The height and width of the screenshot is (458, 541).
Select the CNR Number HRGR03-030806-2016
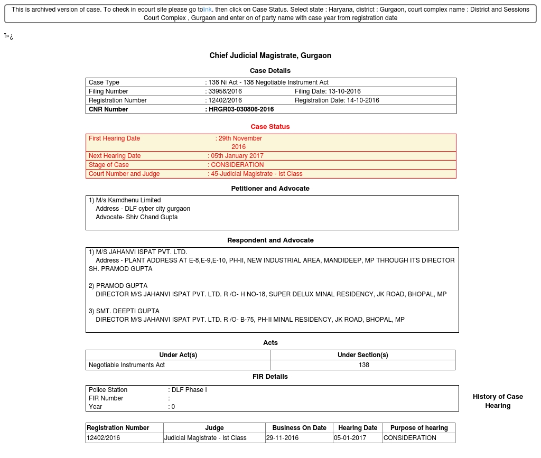[x=241, y=109]
